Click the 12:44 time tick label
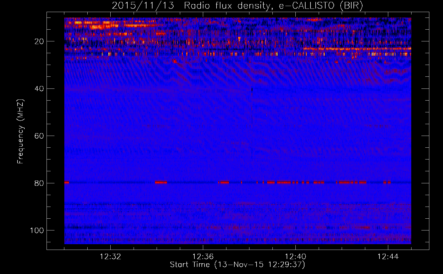443x274 pixels. click(388, 257)
